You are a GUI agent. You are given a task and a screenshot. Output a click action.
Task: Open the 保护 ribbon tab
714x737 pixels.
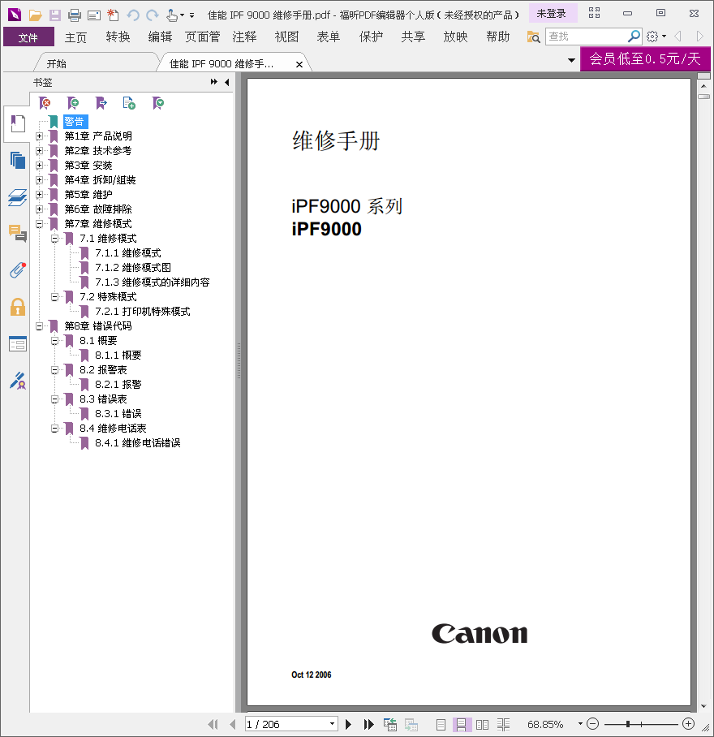[371, 37]
